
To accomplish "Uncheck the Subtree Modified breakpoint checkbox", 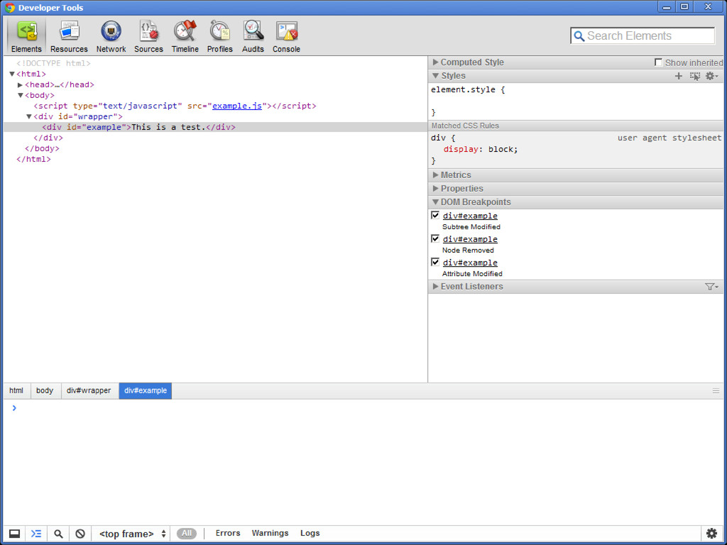I will pos(435,215).
